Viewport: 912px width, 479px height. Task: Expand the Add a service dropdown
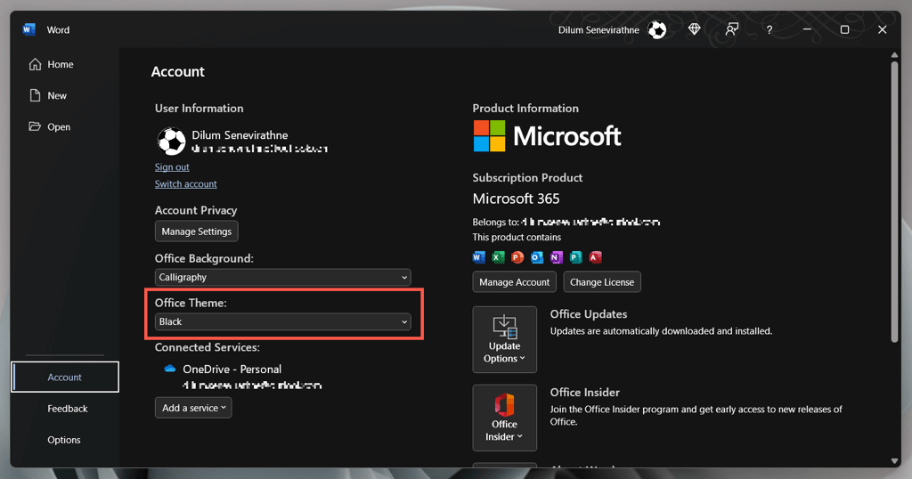(x=193, y=408)
